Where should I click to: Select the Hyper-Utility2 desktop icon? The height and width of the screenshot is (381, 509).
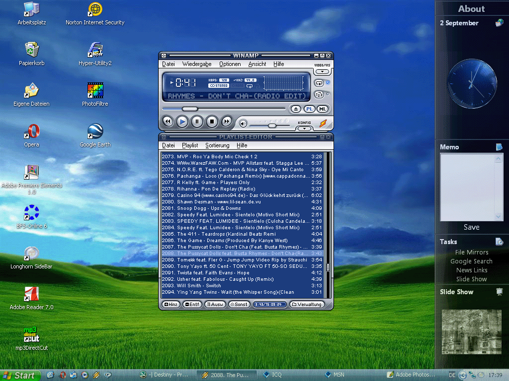(95, 54)
